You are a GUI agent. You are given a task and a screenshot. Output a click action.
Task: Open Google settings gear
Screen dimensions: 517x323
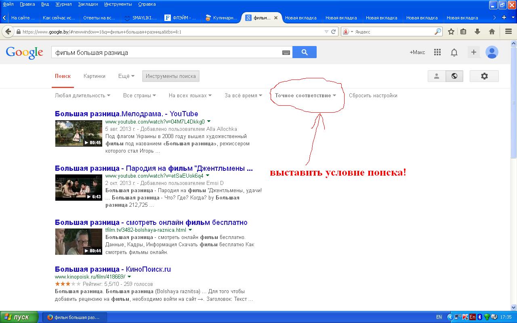click(x=484, y=76)
